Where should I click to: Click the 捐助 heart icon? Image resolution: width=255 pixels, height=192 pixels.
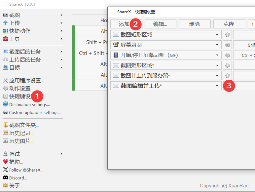(6, 162)
